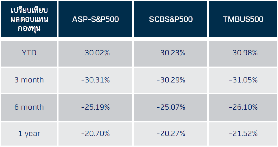Pick the -20.27% one-year return cell
The height and width of the screenshot is (147, 278).
(171, 134)
